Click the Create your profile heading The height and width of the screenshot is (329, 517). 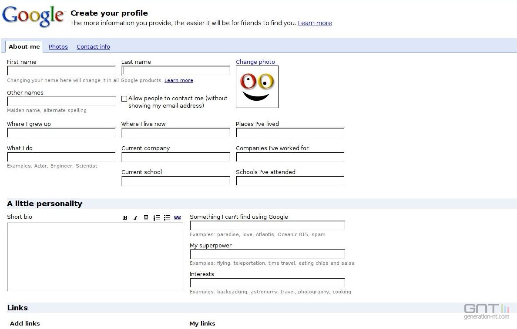coord(109,13)
